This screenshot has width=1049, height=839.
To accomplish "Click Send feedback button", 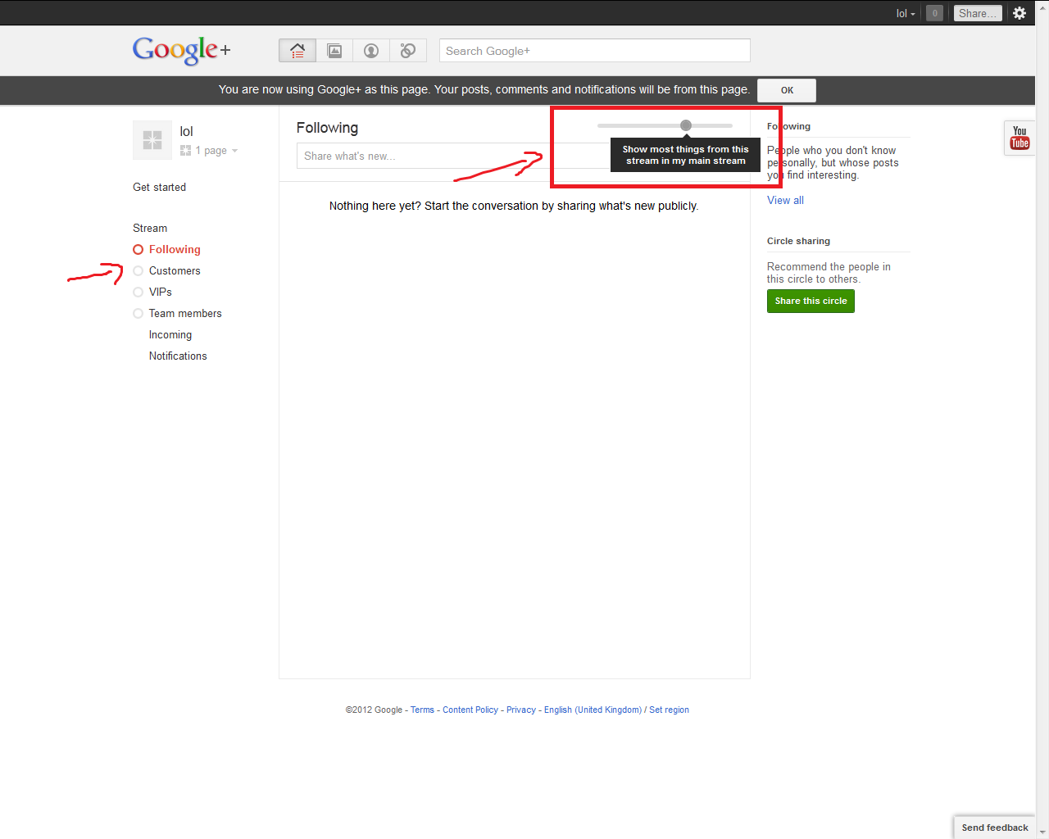I will [994, 828].
